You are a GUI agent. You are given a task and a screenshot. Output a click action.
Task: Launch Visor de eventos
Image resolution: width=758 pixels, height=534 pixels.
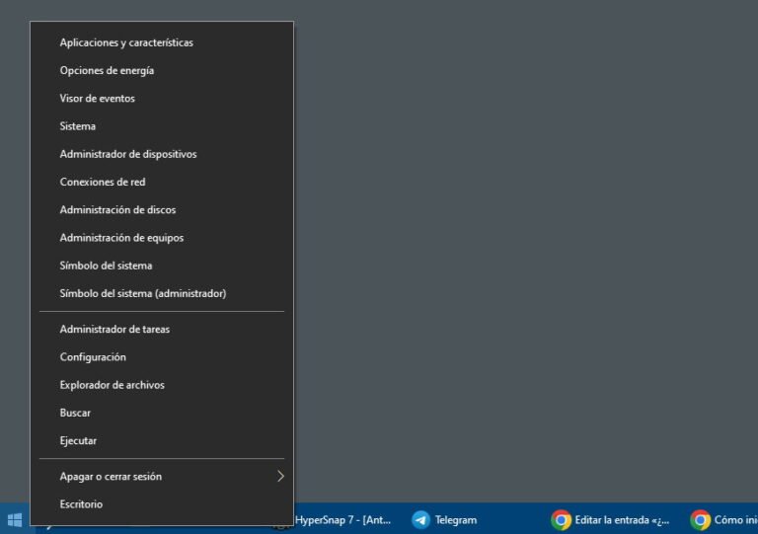click(x=97, y=99)
